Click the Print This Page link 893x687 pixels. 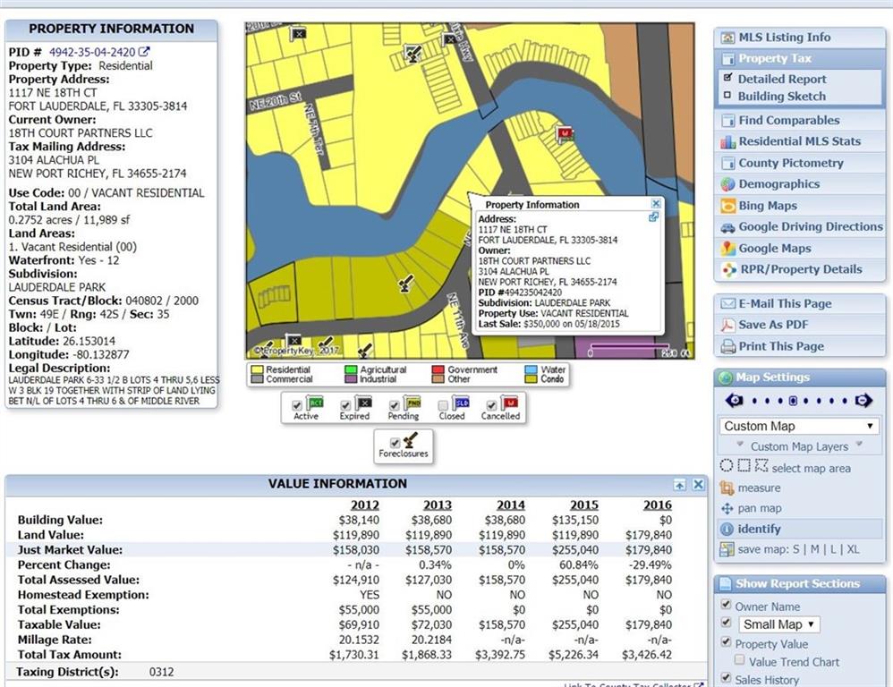click(780, 346)
